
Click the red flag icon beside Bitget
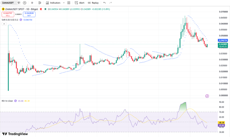click(41, 9)
